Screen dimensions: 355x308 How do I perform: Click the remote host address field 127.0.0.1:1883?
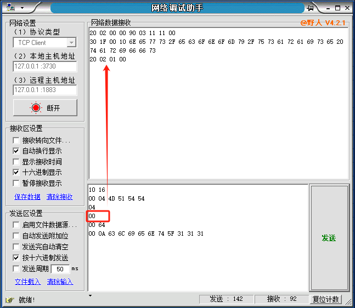tap(45, 90)
